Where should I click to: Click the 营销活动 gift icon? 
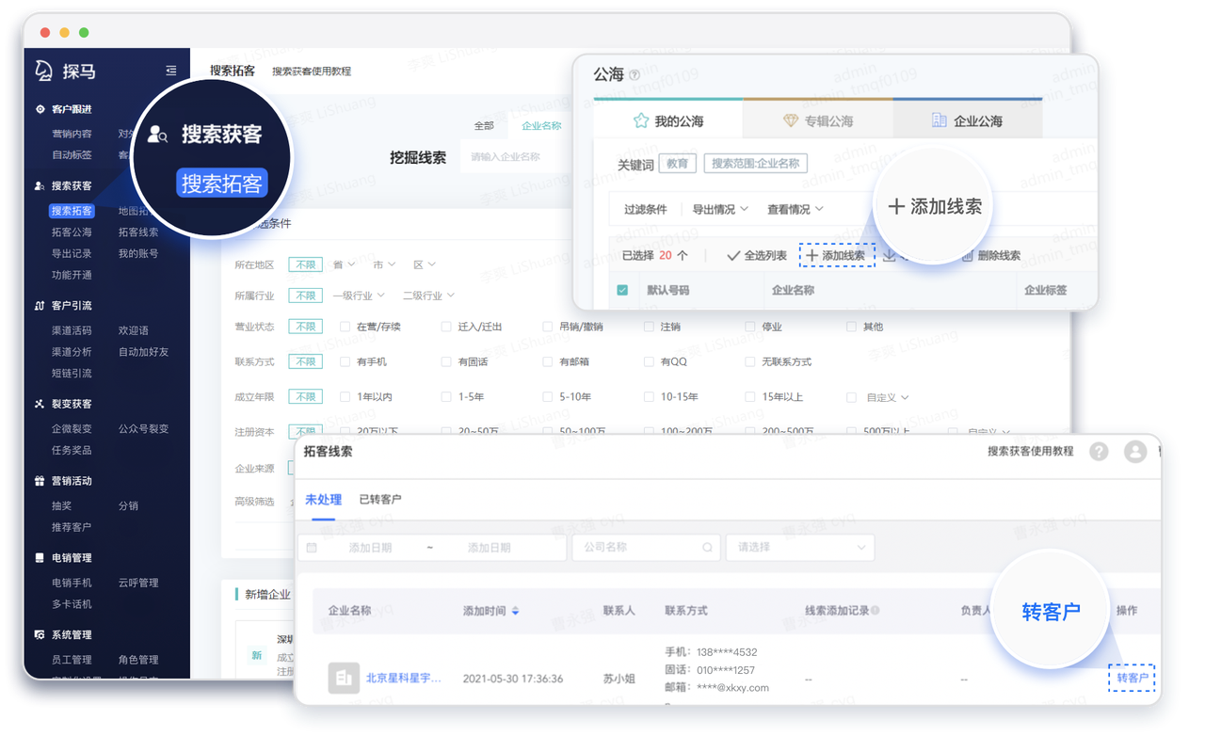click(x=40, y=481)
